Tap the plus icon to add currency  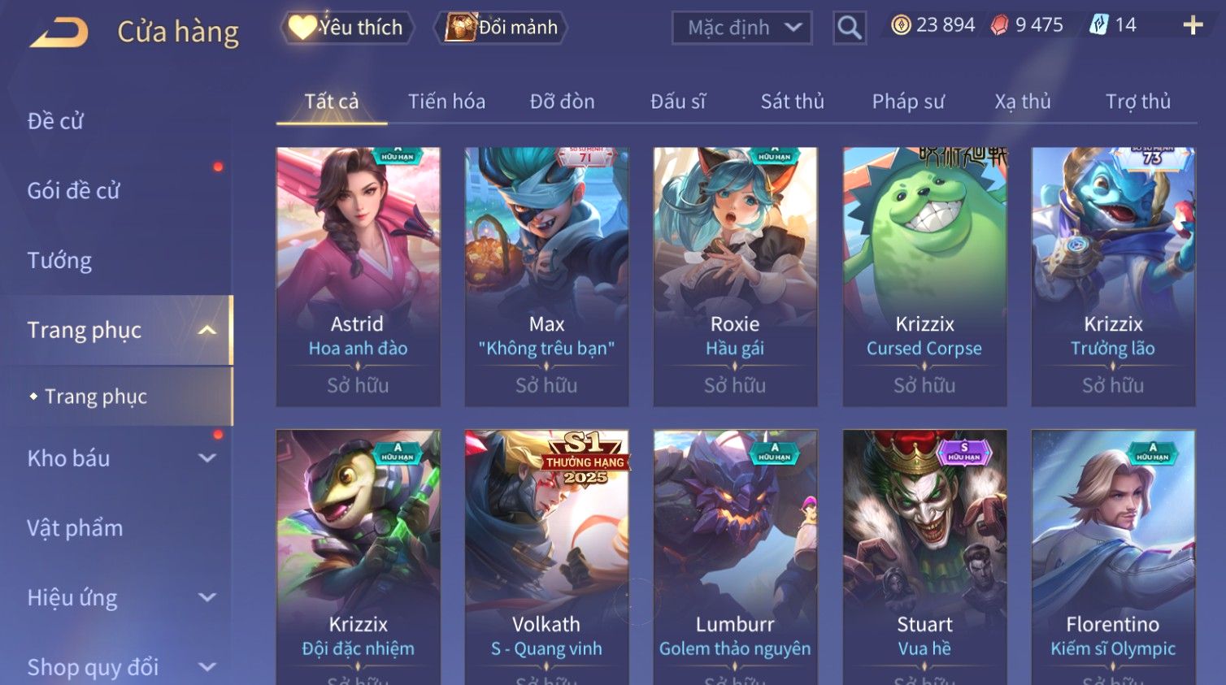(x=1193, y=26)
